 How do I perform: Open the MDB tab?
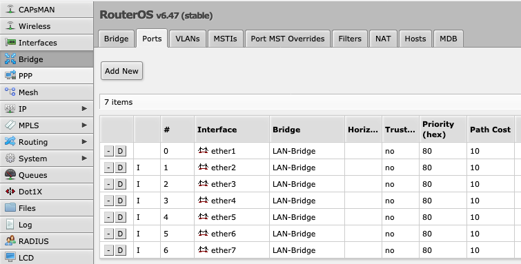pos(449,39)
